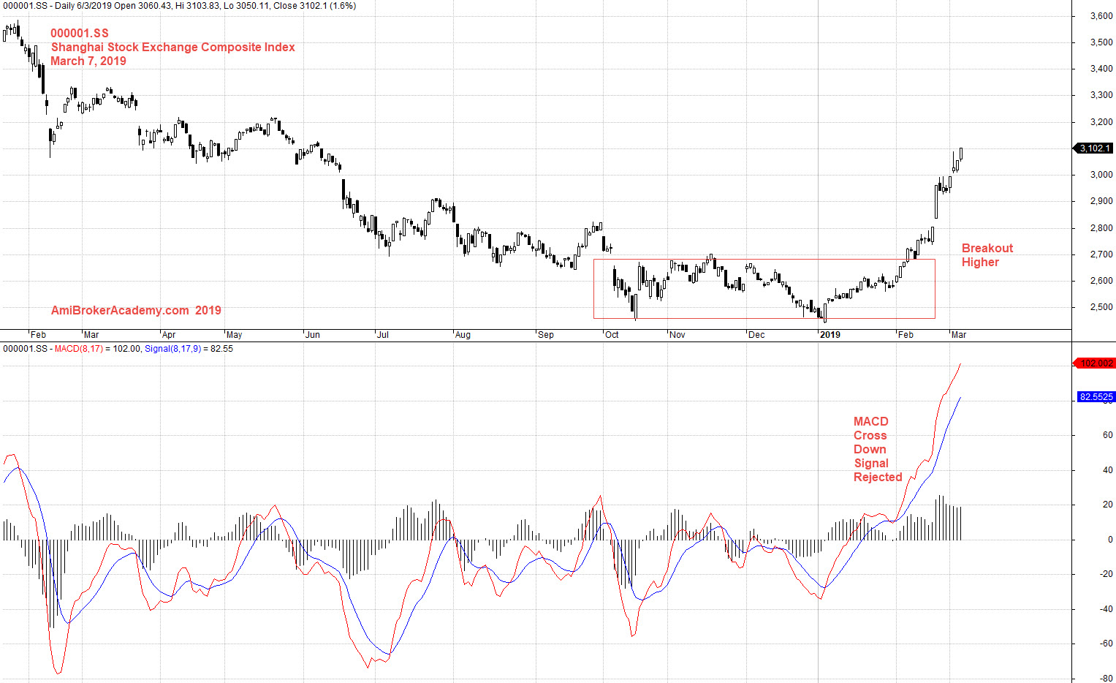Click the Feb 2019 date axis label

(906, 335)
